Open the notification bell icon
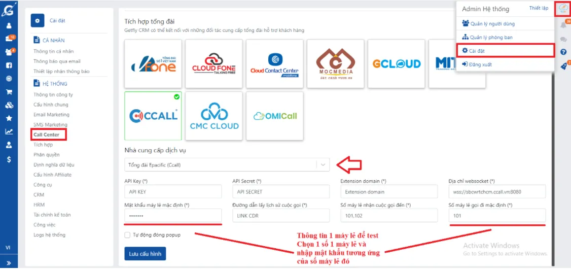The image size is (571, 269). pos(563,25)
